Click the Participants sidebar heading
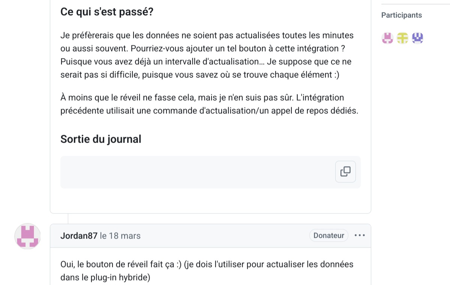Image resolution: width=450 pixels, height=285 pixels. click(x=401, y=15)
